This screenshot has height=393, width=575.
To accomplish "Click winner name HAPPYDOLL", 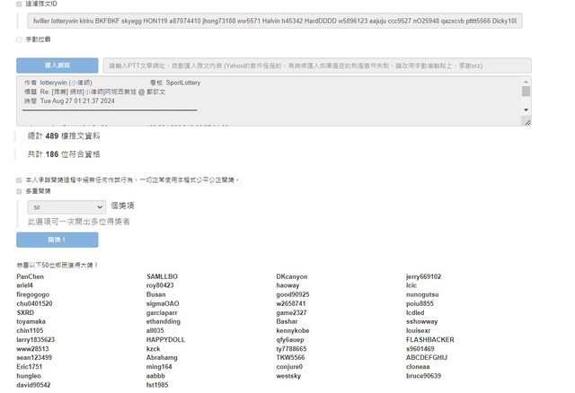I will coord(165,340).
